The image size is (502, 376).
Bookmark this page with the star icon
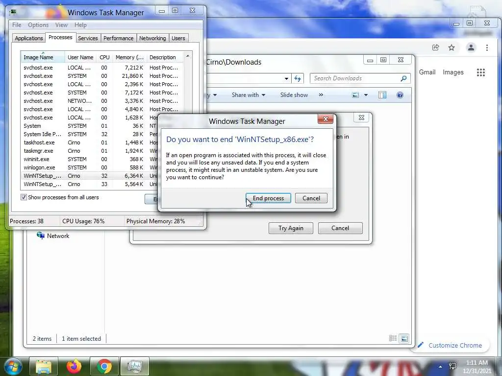tap(452, 47)
